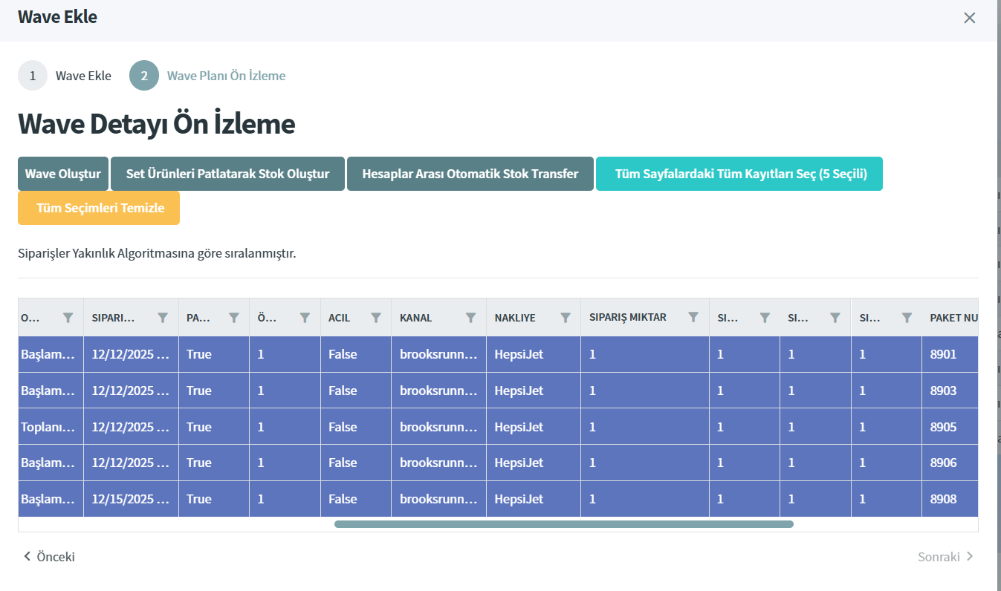Click the date cell in the 8901 row
The image size is (1001, 591).
(131, 354)
